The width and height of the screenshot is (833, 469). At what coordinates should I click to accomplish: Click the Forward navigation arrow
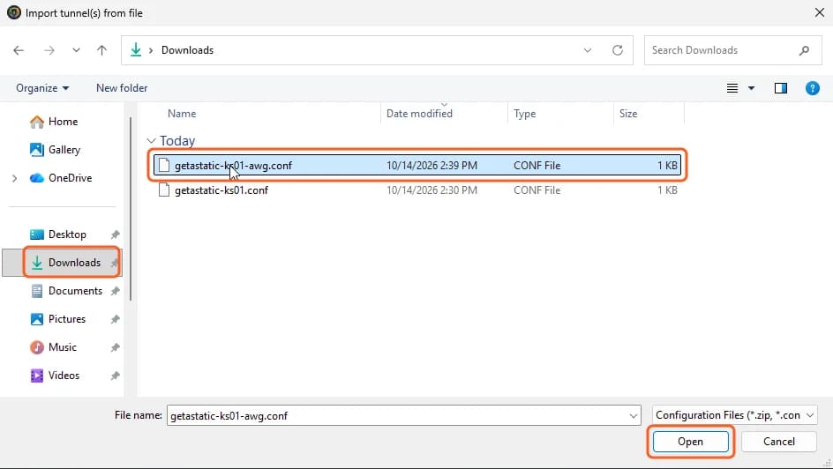(x=49, y=50)
